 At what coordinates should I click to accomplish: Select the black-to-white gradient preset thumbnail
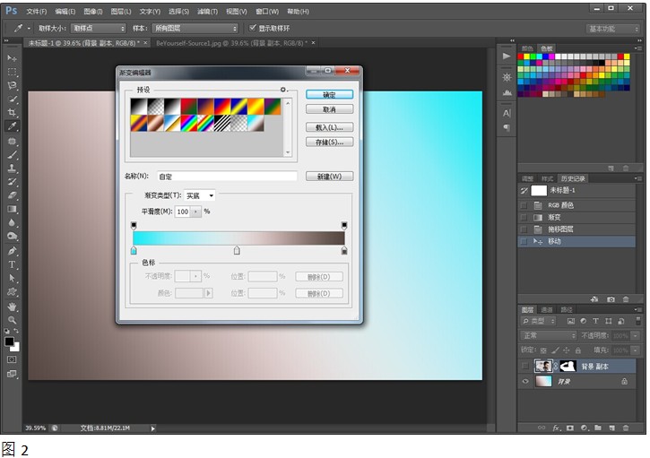click(x=139, y=107)
